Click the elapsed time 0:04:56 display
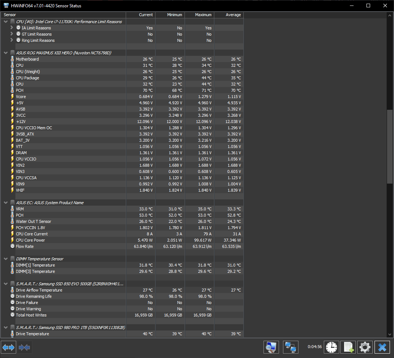The height and width of the screenshot is (358, 394). click(x=315, y=347)
